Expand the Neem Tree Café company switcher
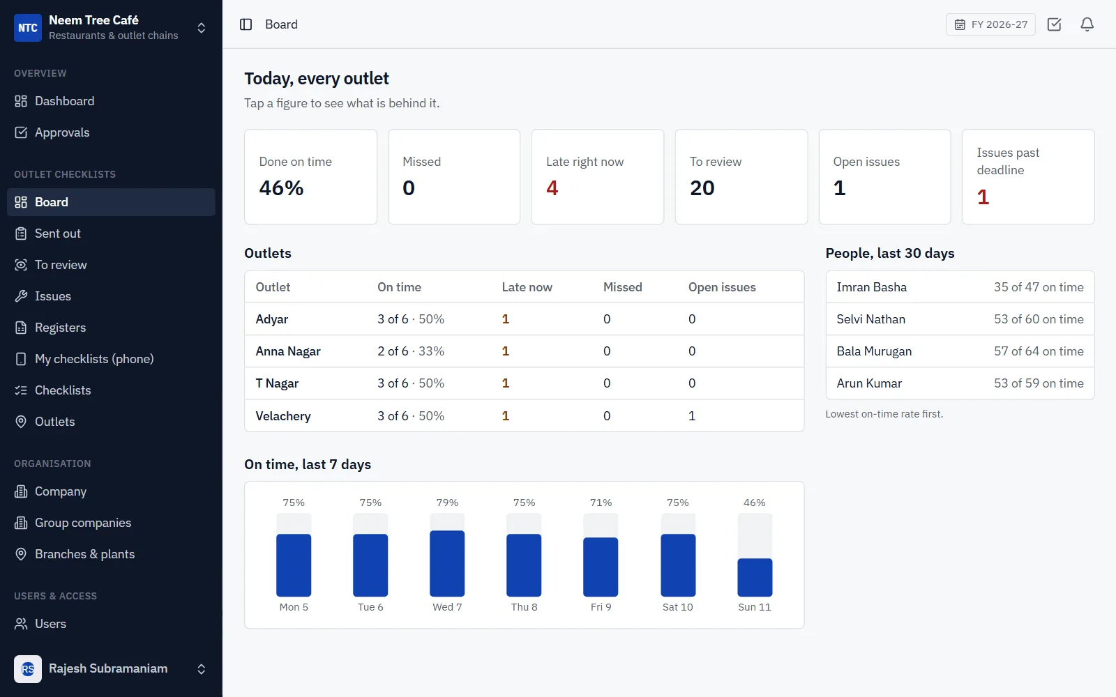Screen dimensions: 1116x697 [x=201, y=28]
